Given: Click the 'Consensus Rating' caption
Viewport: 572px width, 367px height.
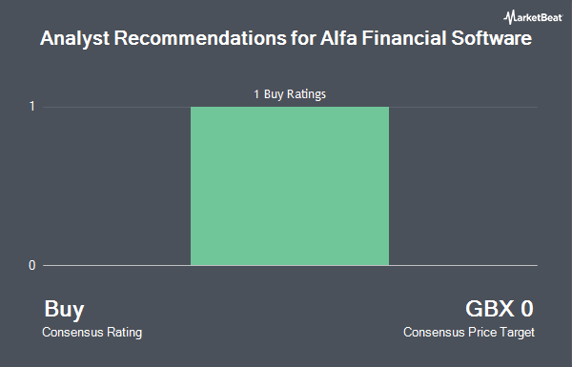Looking at the screenshot, I should pyautogui.click(x=92, y=333).
